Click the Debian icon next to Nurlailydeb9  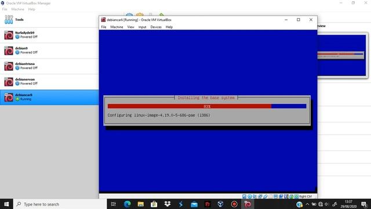(9, 35)
